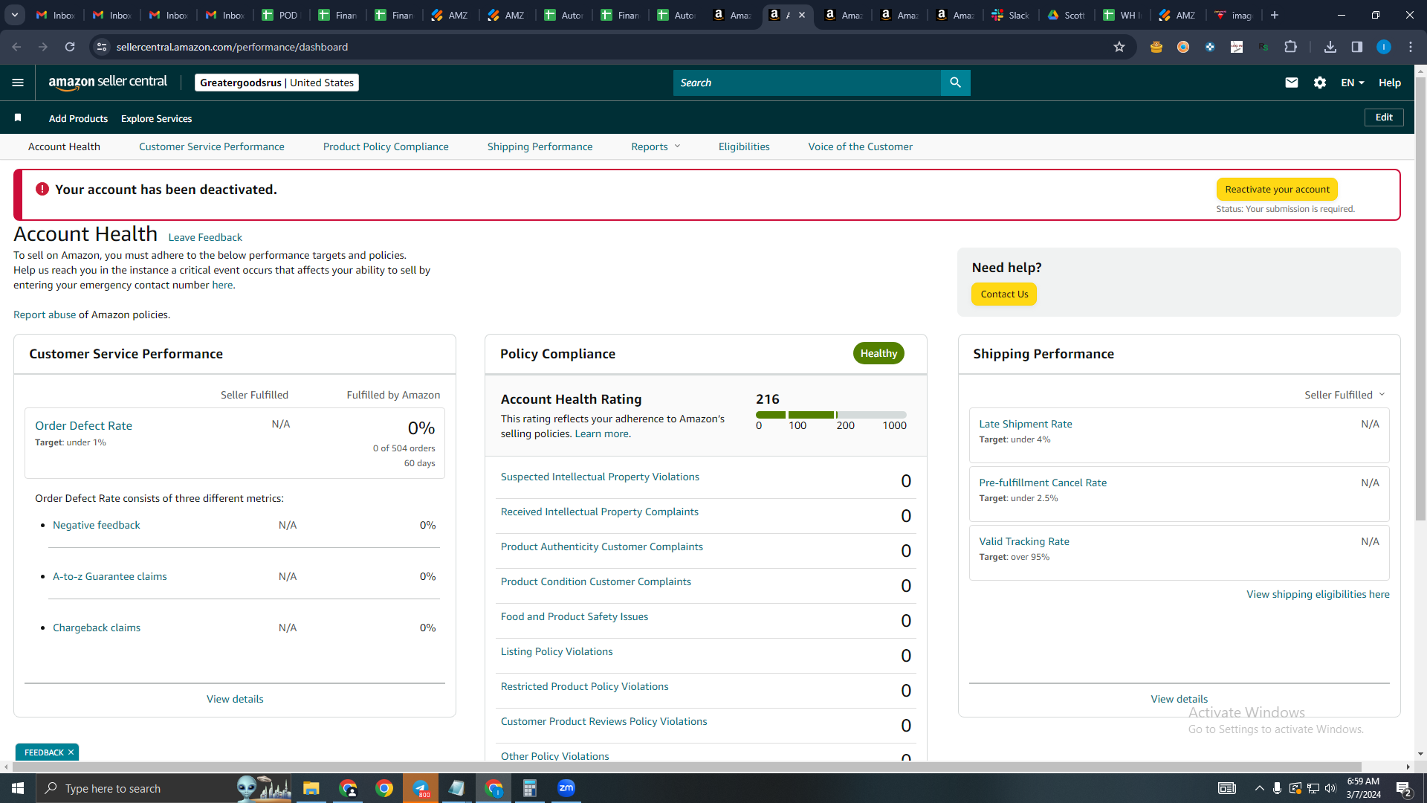
Task: Bookmark this page with the star icon
Action: [1119, 47]
